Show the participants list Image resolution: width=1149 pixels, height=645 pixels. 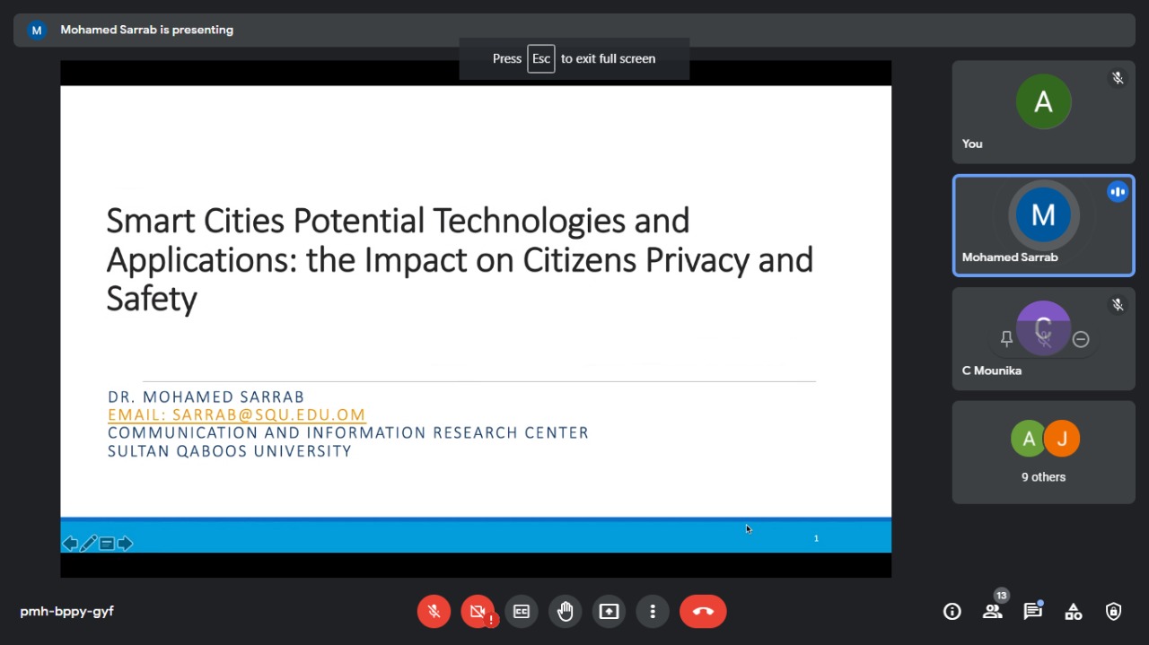click(x=992, y=612)
